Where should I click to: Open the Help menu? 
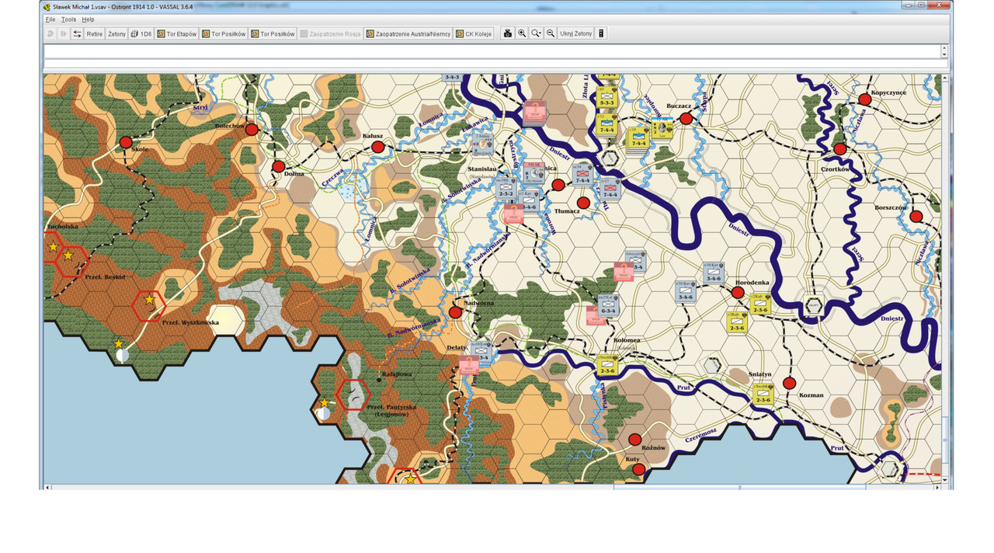click(x=88, y=19)
